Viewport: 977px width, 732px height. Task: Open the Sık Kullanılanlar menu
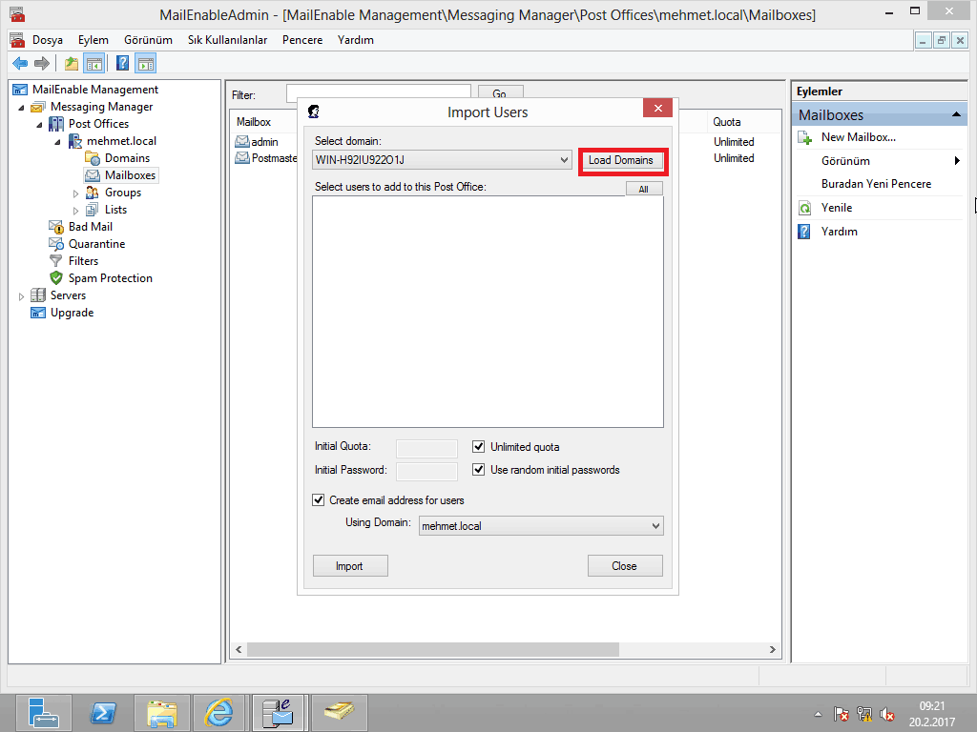[227, 40]
